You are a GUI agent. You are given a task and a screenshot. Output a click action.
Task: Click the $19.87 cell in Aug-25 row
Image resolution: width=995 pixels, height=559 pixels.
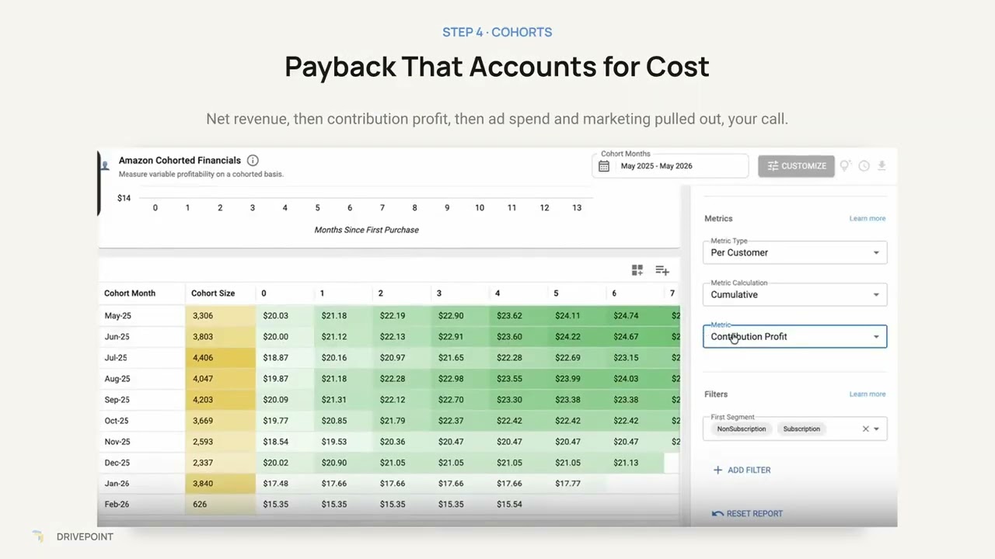pyautogui.click(x=285, y=378)
